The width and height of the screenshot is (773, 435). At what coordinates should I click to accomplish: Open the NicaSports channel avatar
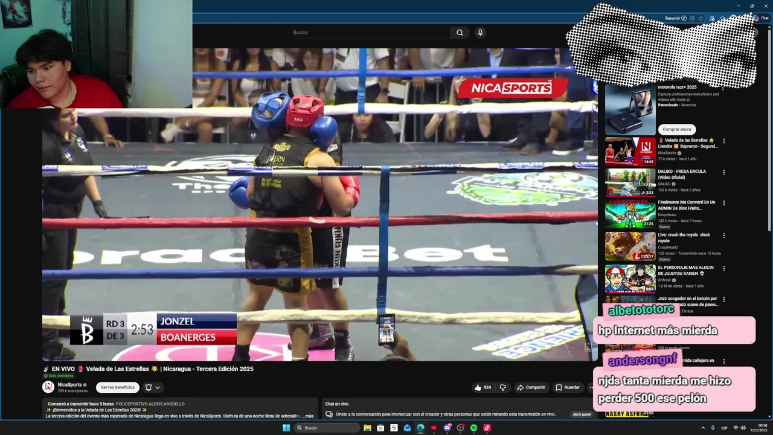point(48,387)
